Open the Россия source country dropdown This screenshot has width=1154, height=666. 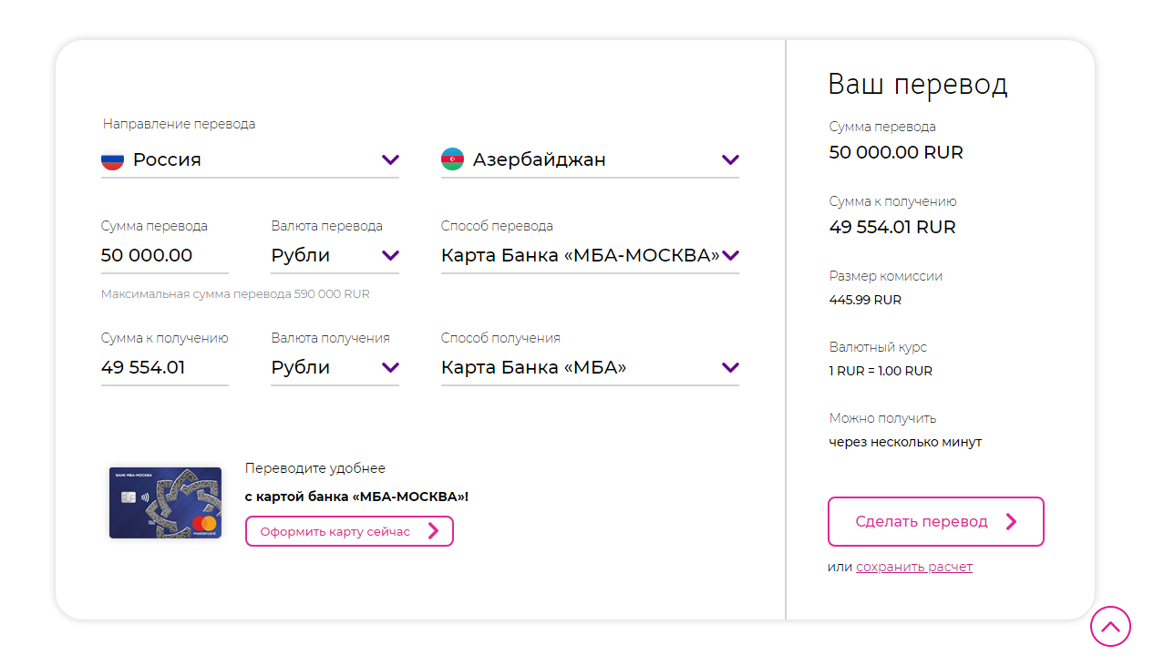tap(250, 159)
